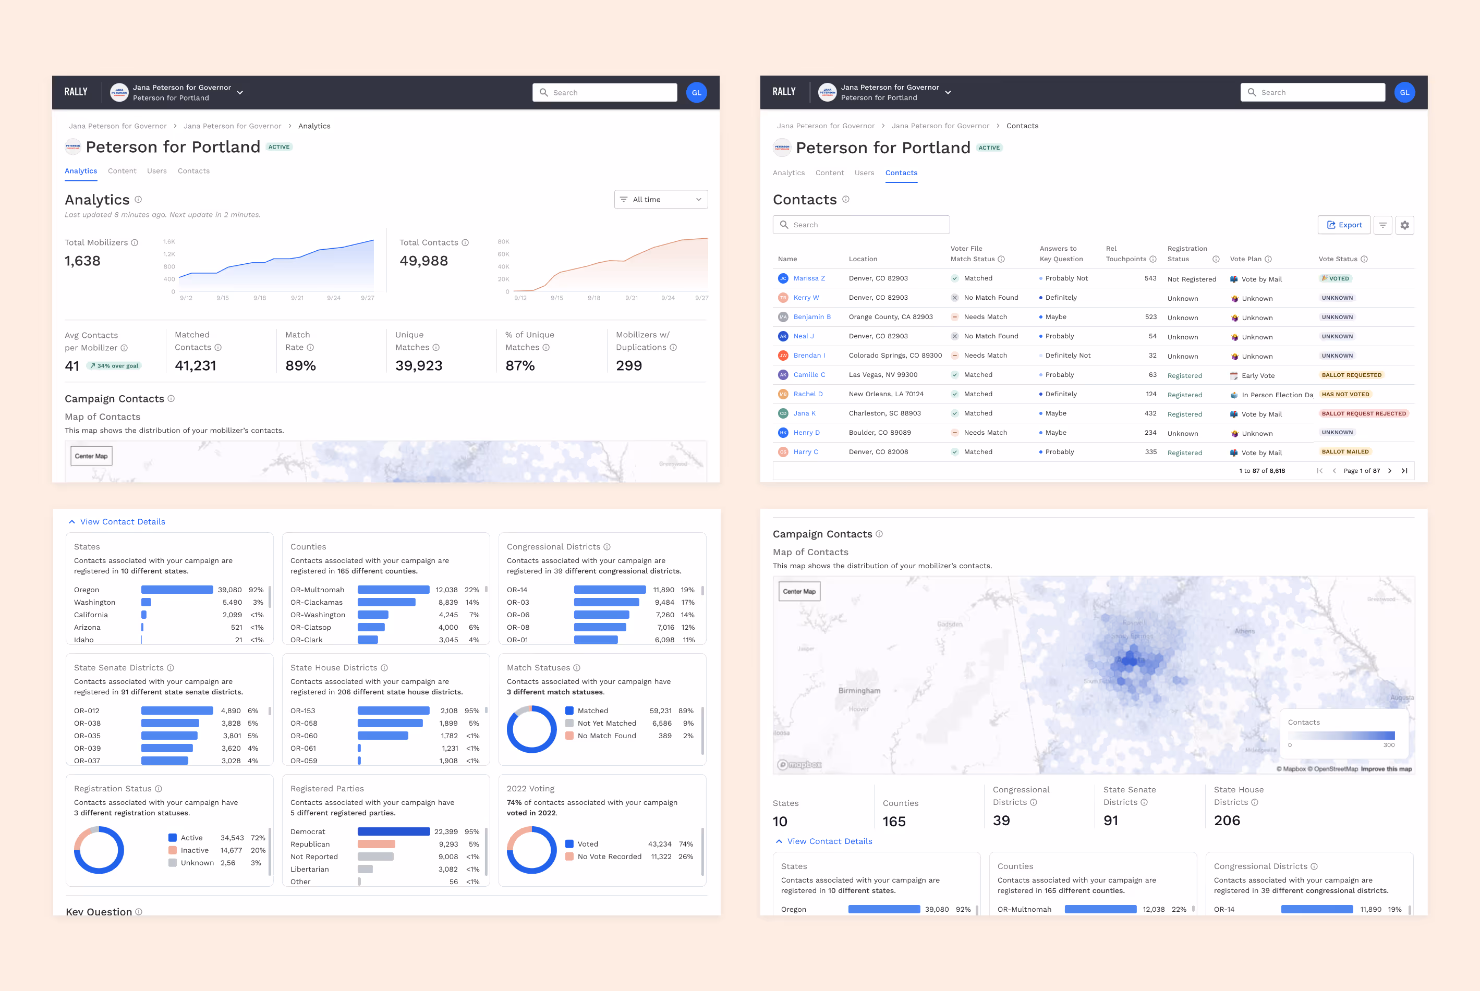Open the All time filter dropdown

[x=661, y=200]
